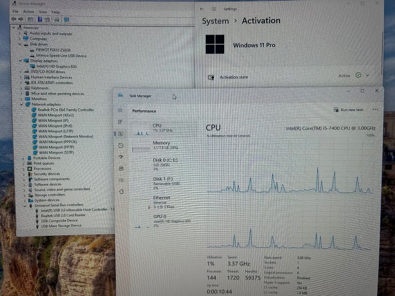395x296 pixels.
Task: Select WAN Miniport (SSTP) entry
Action: point(57,153)
